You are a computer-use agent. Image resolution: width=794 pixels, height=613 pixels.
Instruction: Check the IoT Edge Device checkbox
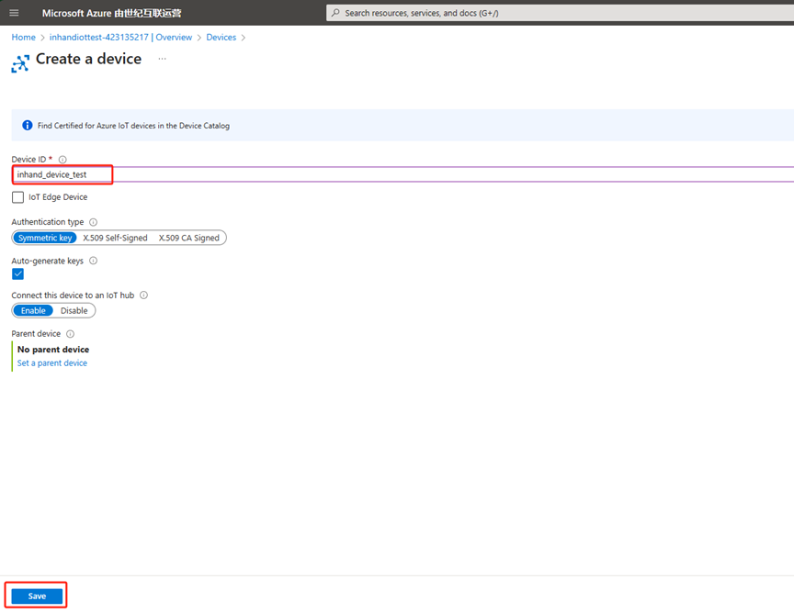point(18,197)
